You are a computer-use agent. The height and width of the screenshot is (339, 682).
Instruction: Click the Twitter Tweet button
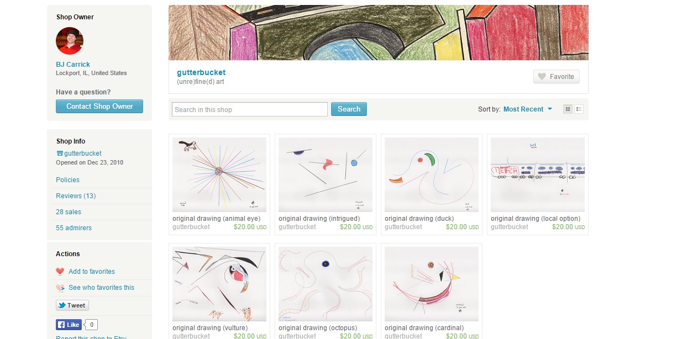click(72, 305)
